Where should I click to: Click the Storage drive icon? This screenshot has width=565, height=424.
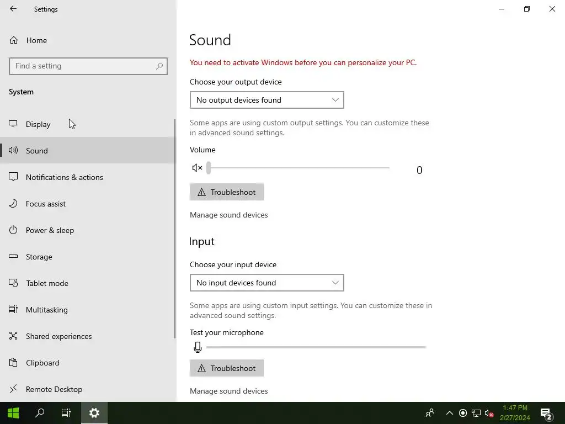click(x=13, y=256)
